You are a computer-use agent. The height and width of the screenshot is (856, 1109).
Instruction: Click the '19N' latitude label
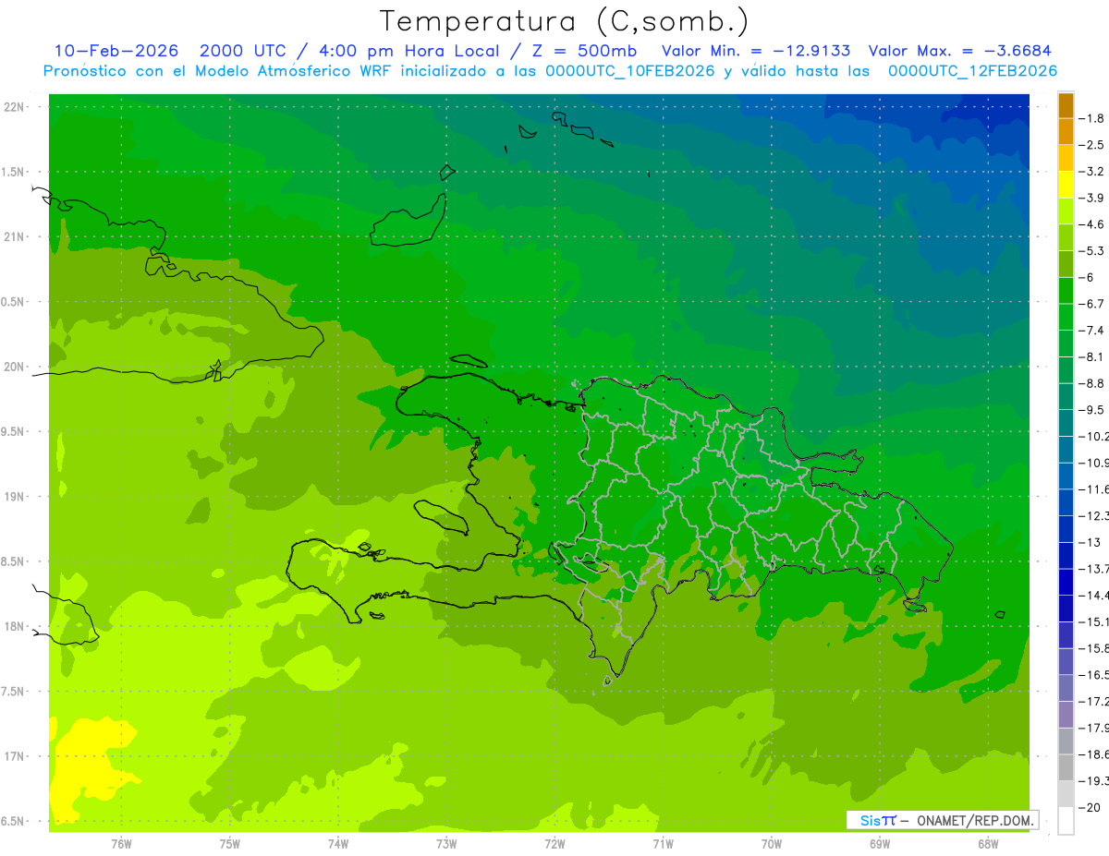coord(16,497)
